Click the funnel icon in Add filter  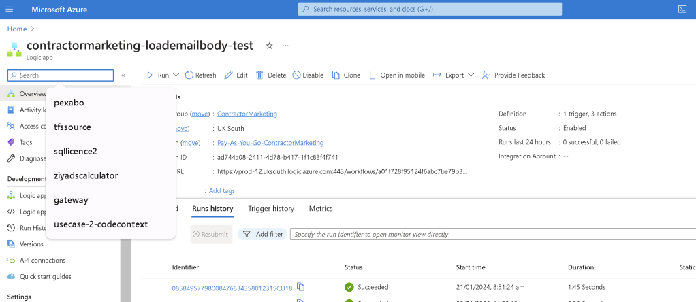(247, 234)
